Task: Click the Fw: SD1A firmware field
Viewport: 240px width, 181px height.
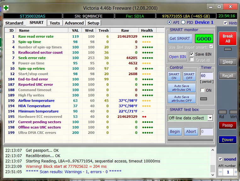Action: tap(135, 16)
